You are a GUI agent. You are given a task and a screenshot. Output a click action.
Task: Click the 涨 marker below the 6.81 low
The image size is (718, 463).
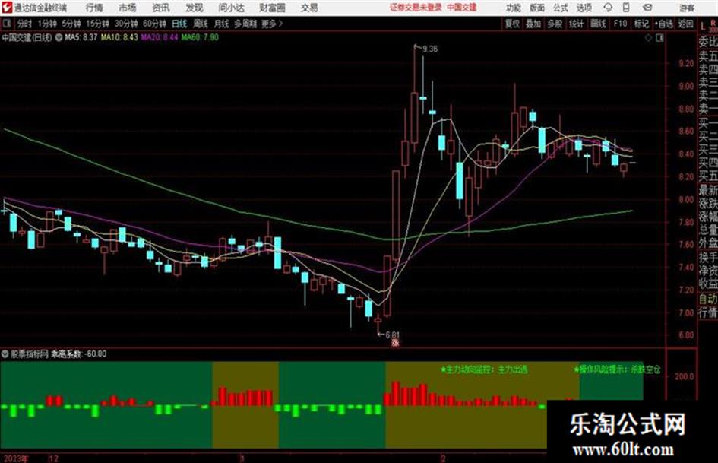[395, 343]
